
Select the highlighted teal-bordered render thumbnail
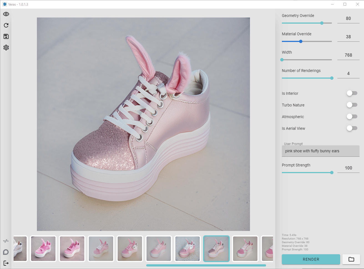[x=216, y=249]
